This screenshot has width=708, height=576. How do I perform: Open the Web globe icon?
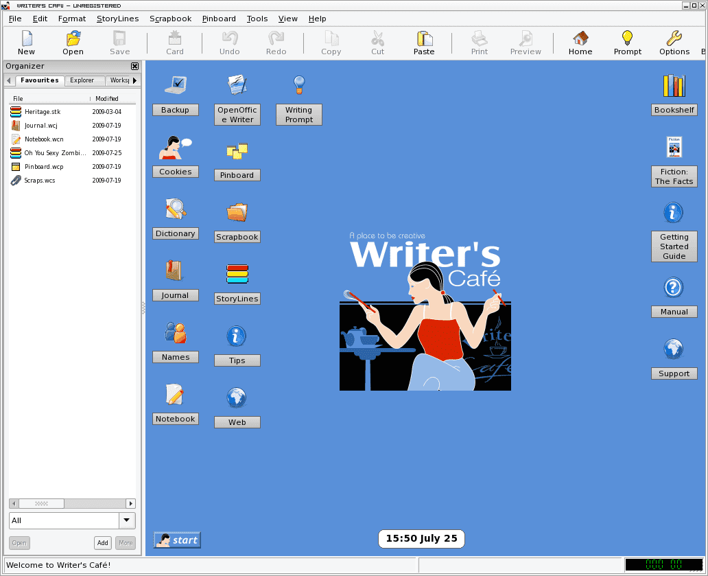(236, 398)
